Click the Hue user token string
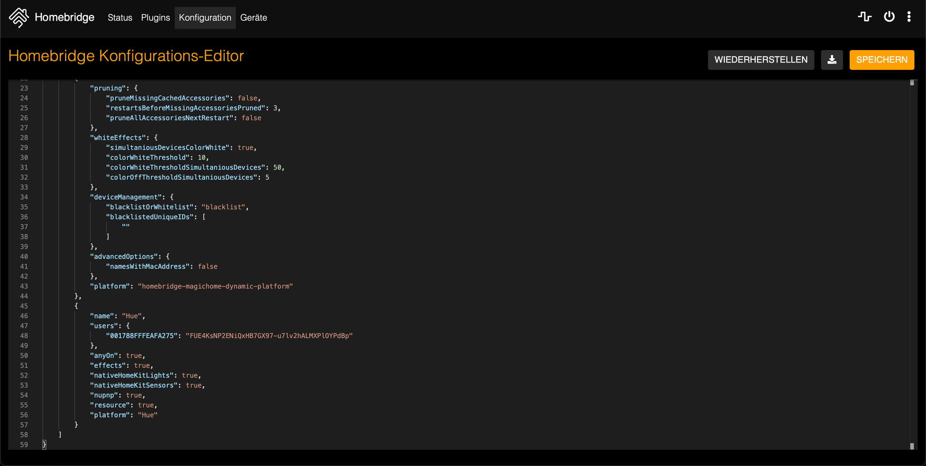The image size is (926, 466). (269, 336)
